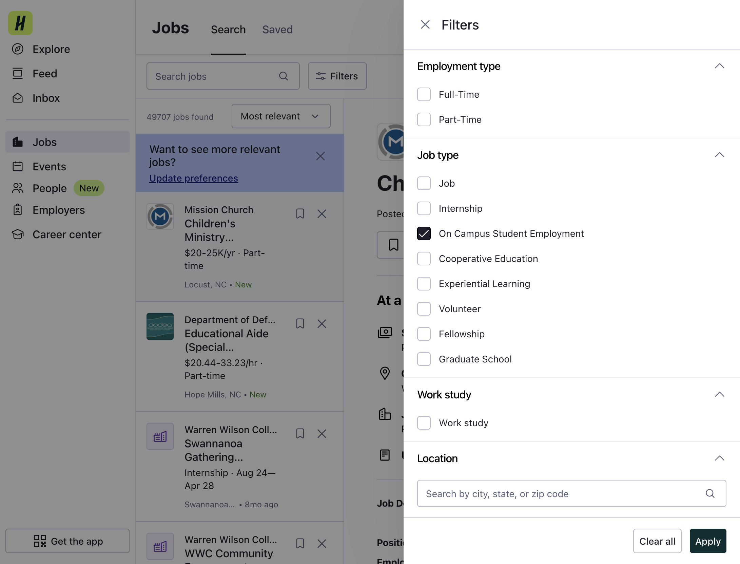Click the Apply button

click(708, 541)
